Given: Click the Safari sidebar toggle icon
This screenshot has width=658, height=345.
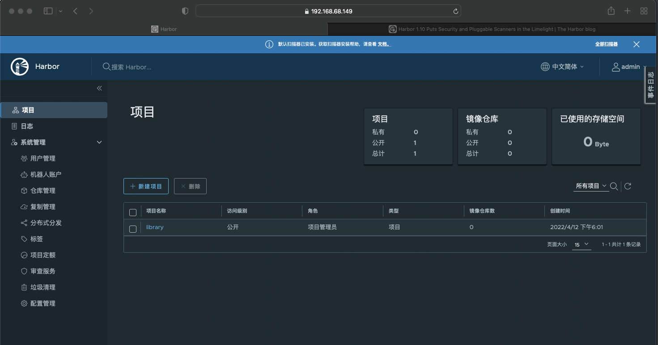Looking at the screenshot, I should (48, 11).
